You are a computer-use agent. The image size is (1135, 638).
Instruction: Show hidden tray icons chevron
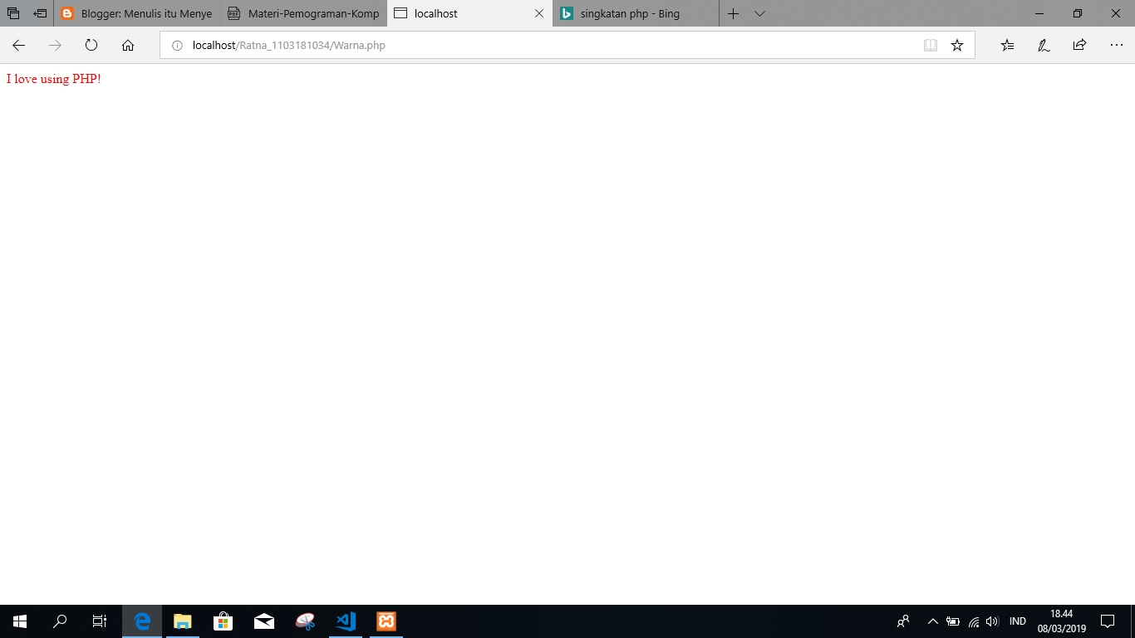(932, 621)
